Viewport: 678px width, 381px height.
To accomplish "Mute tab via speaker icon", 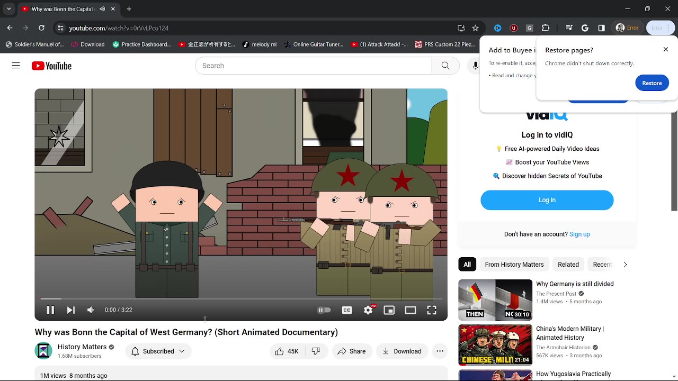I will click(102, 9).
